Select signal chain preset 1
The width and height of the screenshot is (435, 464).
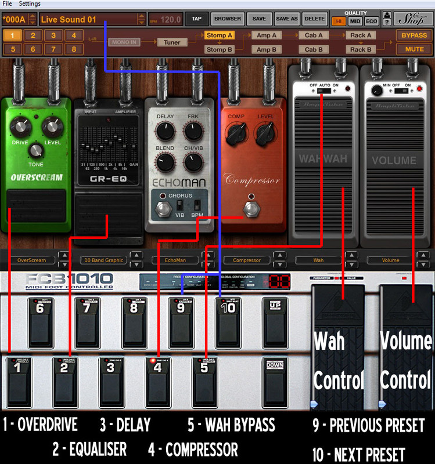12,35
